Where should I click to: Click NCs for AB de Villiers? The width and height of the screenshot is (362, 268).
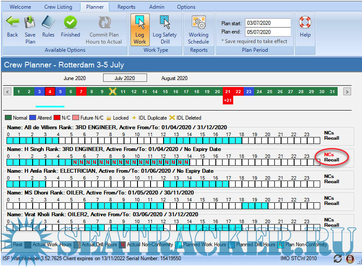pos(329,133)
